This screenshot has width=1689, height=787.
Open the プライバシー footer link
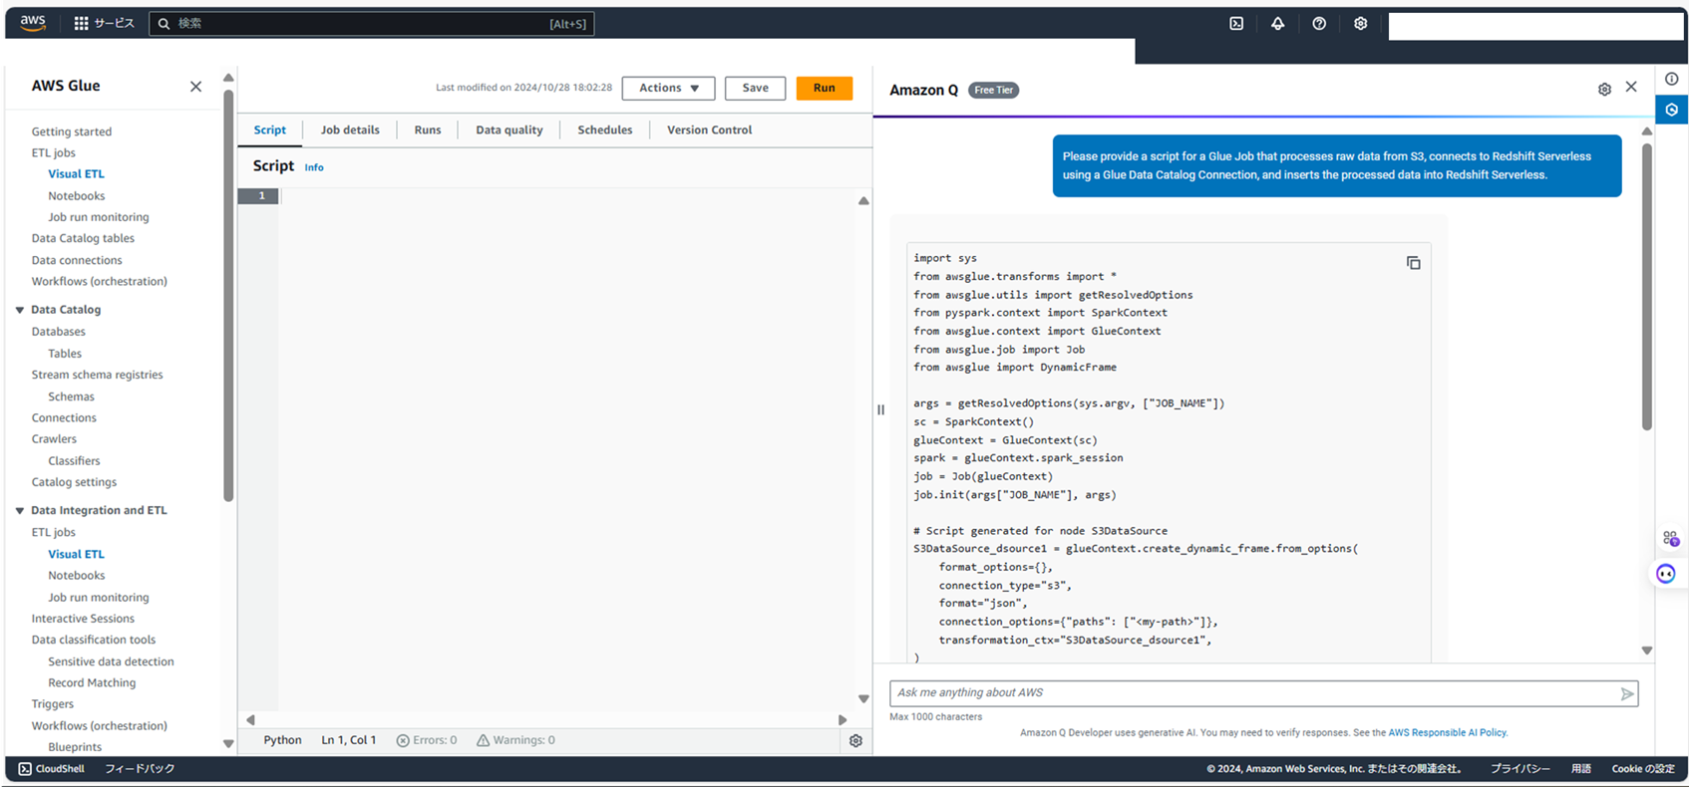pos(1520,769)
